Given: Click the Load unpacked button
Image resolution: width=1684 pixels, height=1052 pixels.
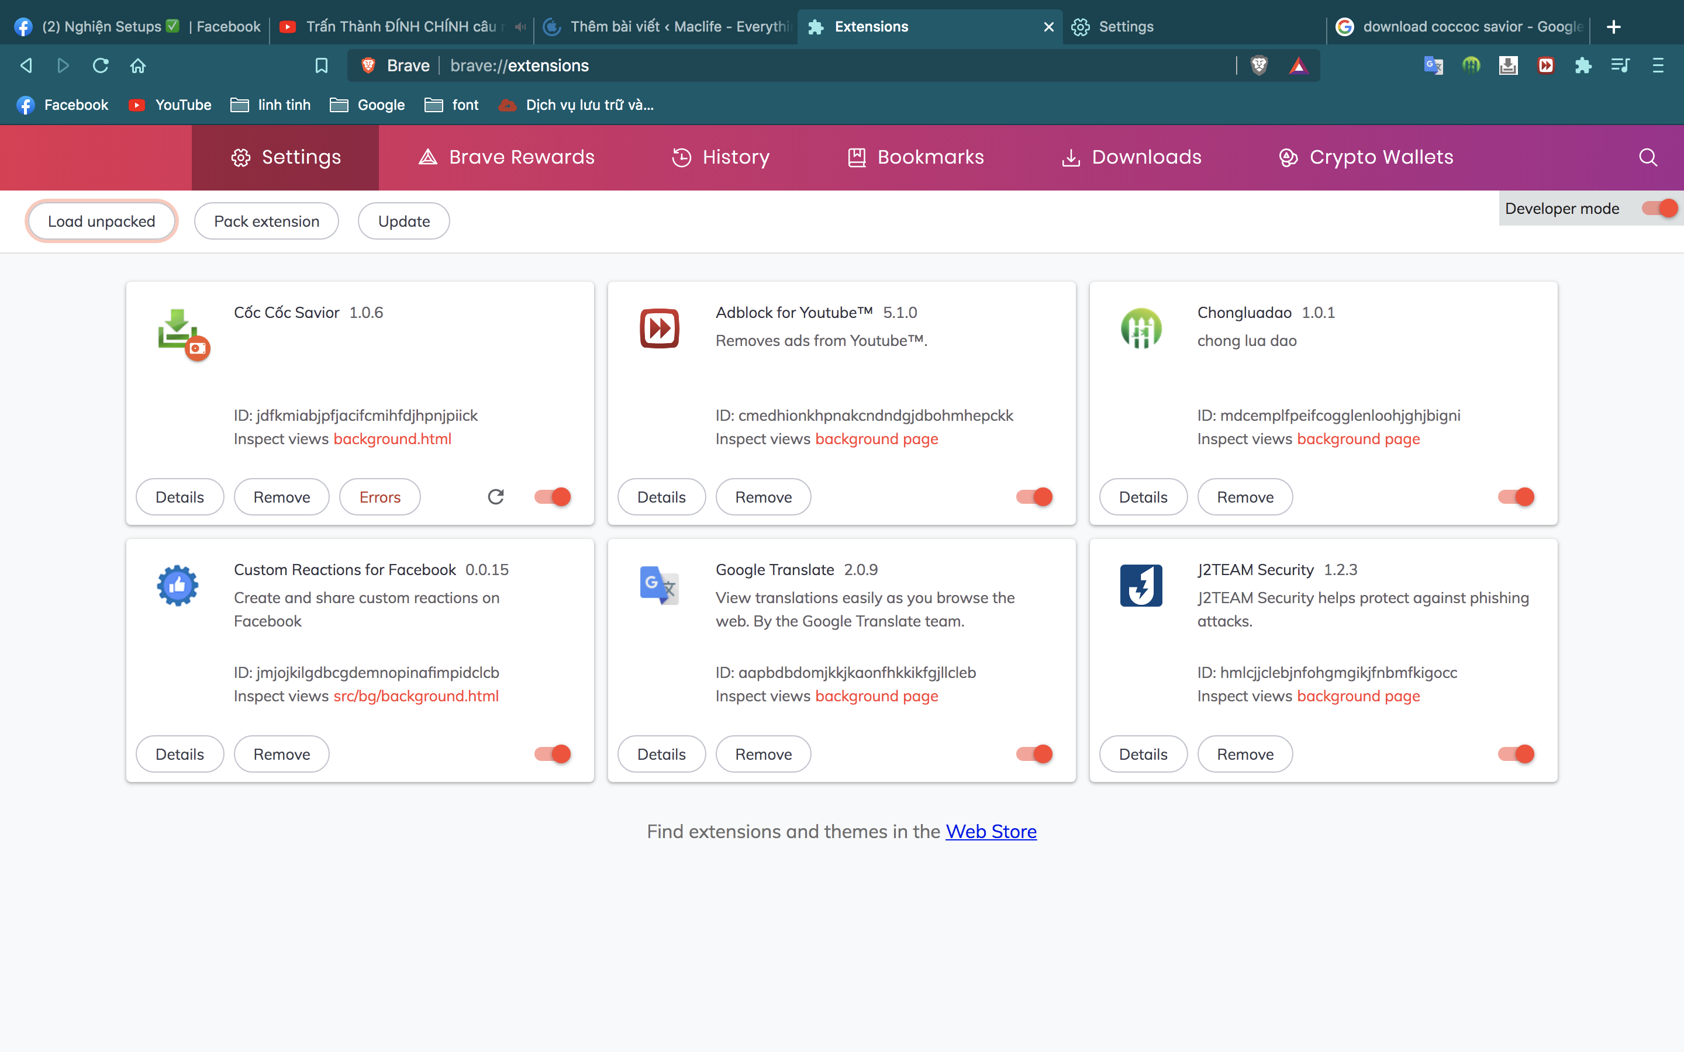Looking at the screenshot, I should coord(102,222).
